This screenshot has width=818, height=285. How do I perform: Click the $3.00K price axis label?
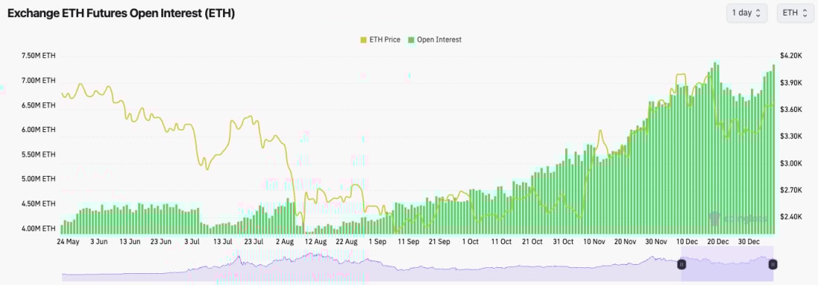tap(790, 163)
